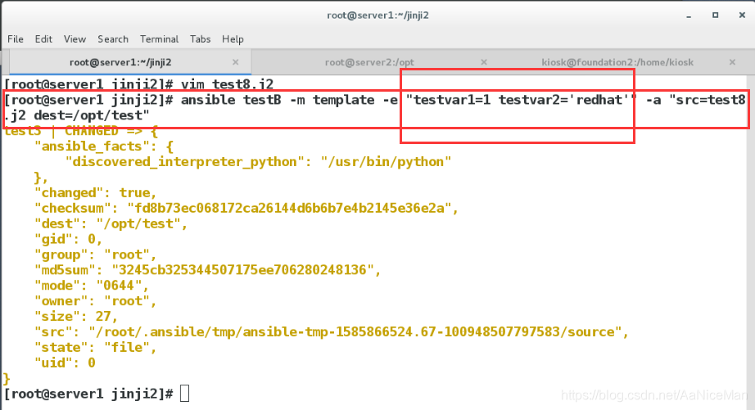
Task: Open the Terminal menu
Action: pyautogui.click(x=160, y=39)
